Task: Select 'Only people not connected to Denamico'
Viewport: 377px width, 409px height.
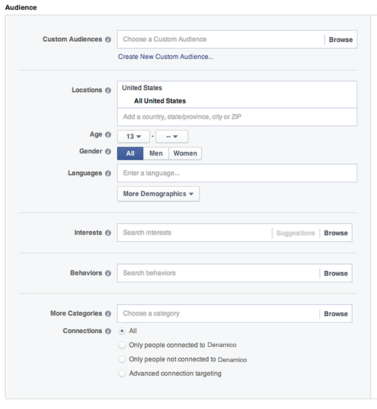Action: [x=122, y=359]
